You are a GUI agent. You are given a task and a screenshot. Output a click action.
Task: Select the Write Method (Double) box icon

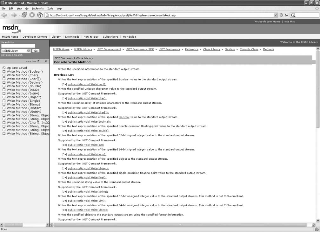[x=4, y=86]
